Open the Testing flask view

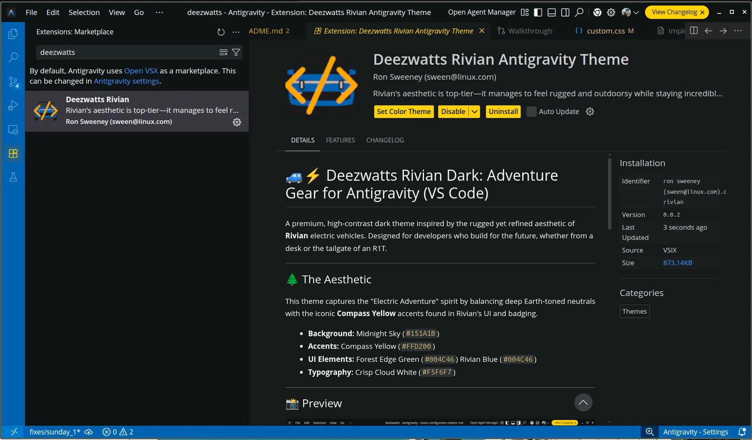click(x=13, y=177)
